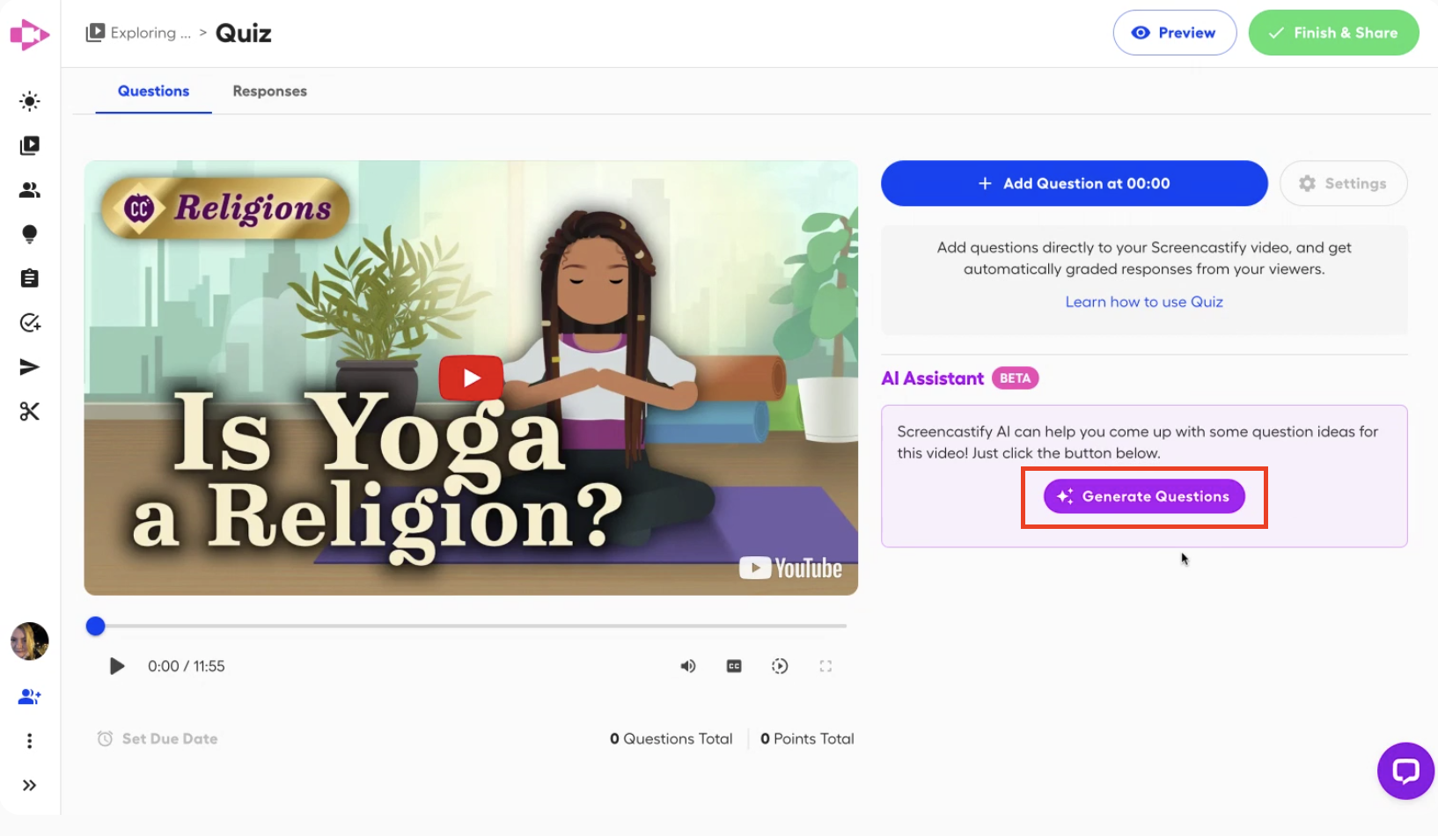The height and width of the screenshot is (836, 1438).
Task: Click the Screencastify logo icon
Action: [x=29, y=35]
